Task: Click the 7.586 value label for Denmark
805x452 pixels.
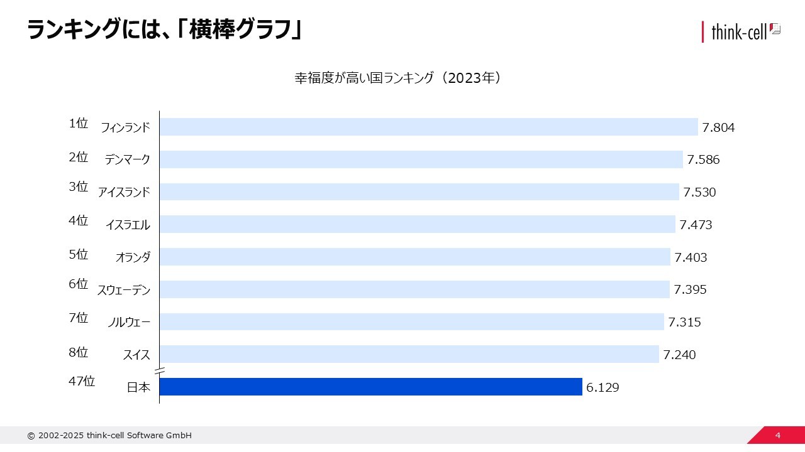Action: click(x=703, y=159)
